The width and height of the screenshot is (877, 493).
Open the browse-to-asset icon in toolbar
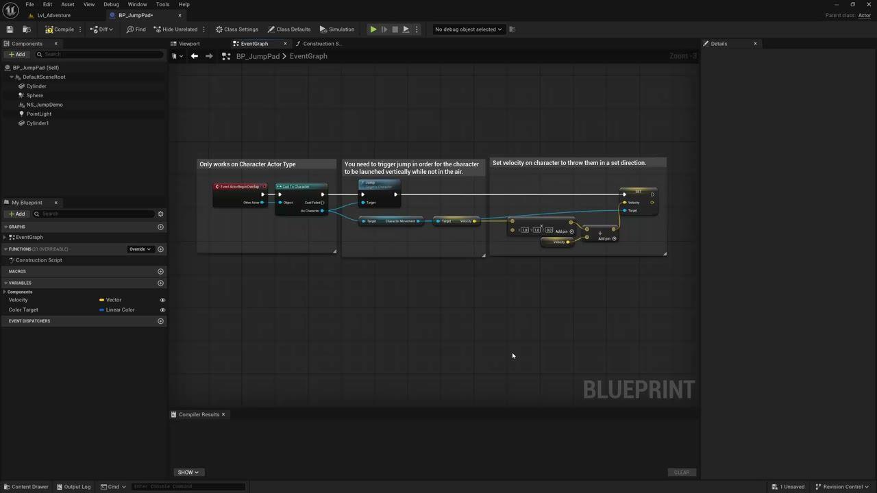pyautogui.click(x=27, y=29)
